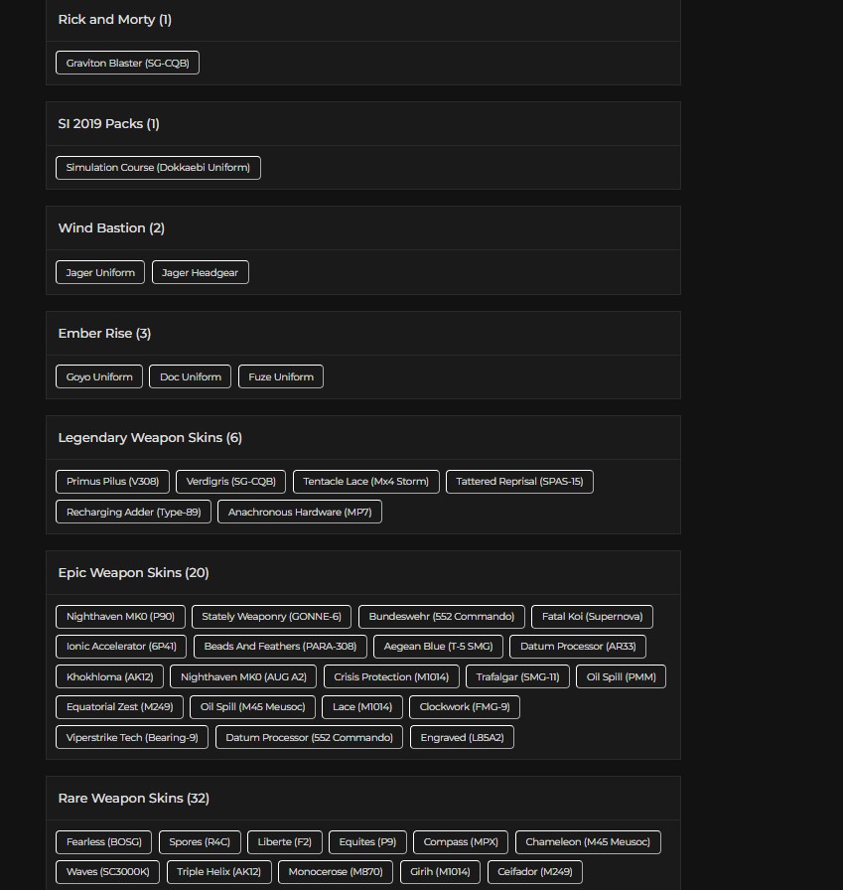
Task: Select Triple Helix (AK12) tag
Action: 219,872
